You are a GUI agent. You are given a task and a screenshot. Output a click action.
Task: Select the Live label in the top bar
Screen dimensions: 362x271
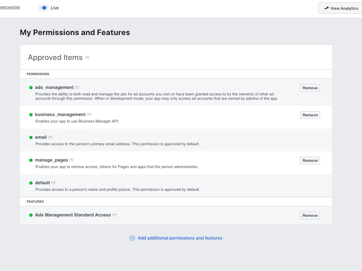click(x=54, y=8)
